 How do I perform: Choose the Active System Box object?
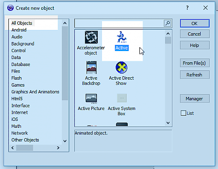point(122,98)
